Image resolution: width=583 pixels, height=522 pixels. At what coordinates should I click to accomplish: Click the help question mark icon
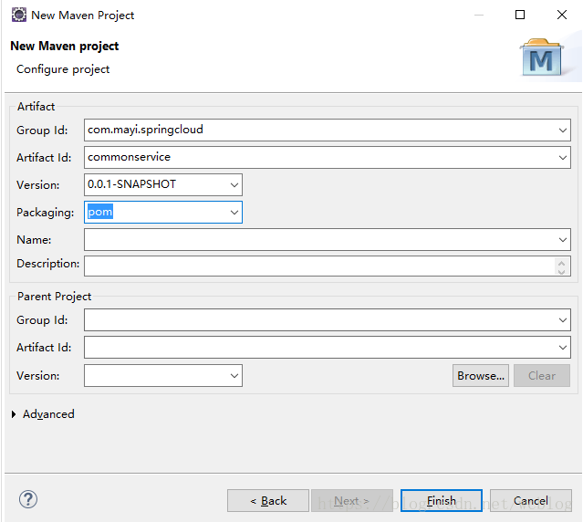pyautogui.click(x=28, y=499)
